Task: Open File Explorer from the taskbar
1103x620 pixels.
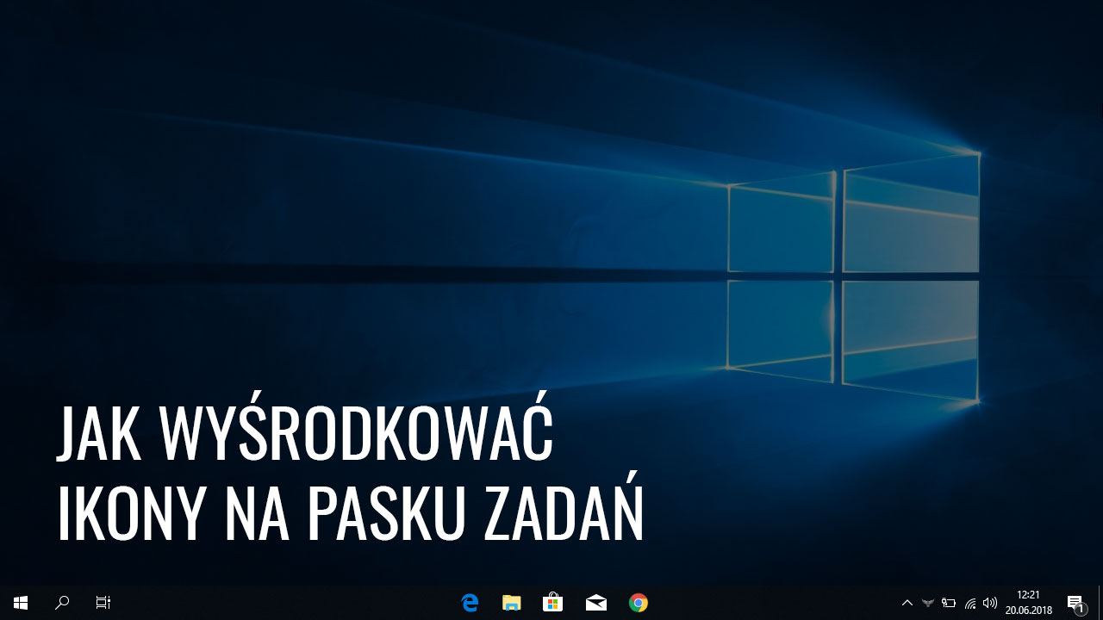Action: (x=512, y=603)
